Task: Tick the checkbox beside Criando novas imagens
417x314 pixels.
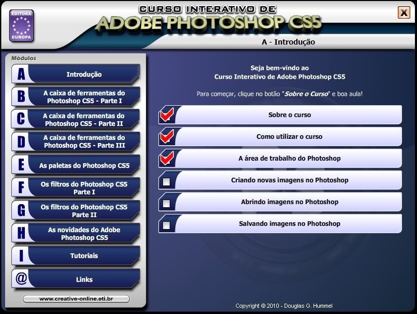Action: coord(167,182)
